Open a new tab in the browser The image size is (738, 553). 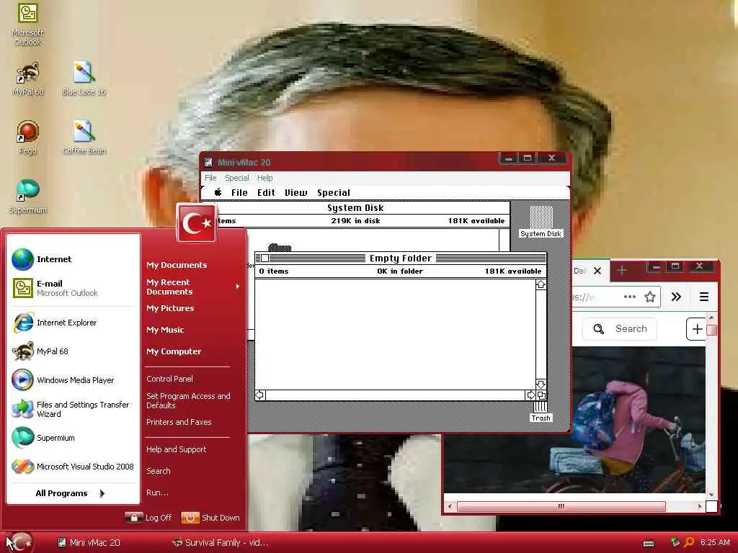click(622, 271)
